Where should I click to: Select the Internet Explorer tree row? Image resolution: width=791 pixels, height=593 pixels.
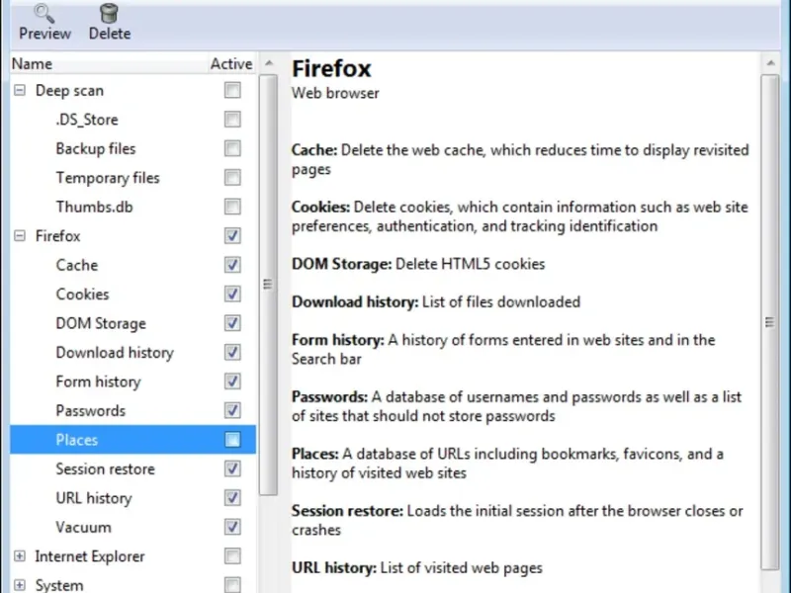pyautogui.click(x=133, y=556)
